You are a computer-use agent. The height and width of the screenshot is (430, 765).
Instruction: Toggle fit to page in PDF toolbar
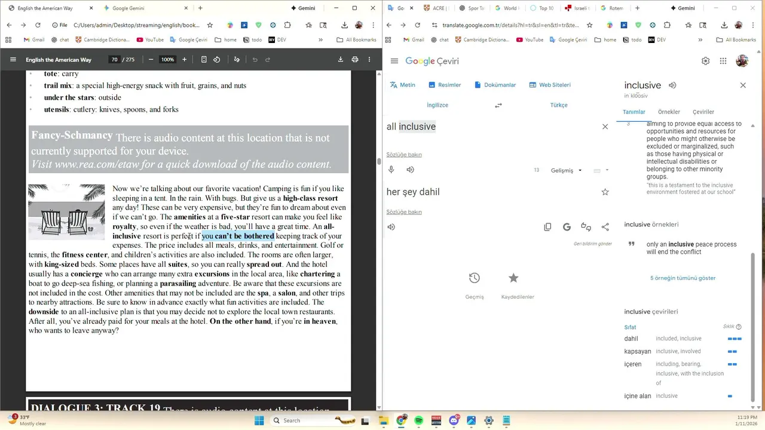coord(204,60)
